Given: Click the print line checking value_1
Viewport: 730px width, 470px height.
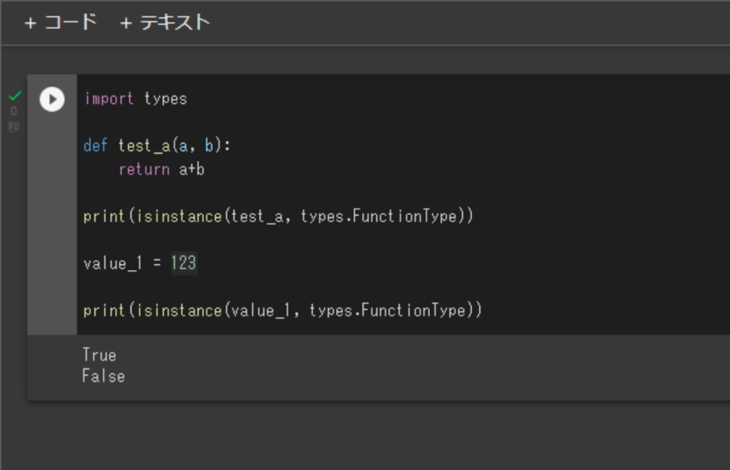Looking at the screenshot, I should [x=282, y=310].
